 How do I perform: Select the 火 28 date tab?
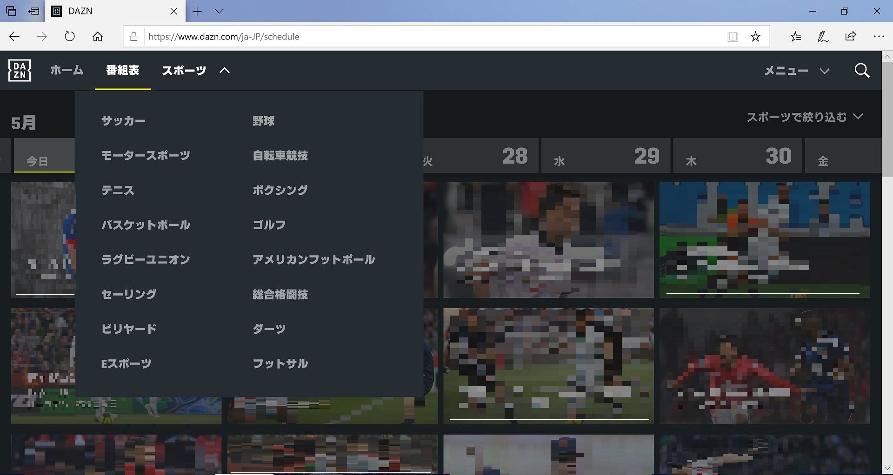[480, 156]
